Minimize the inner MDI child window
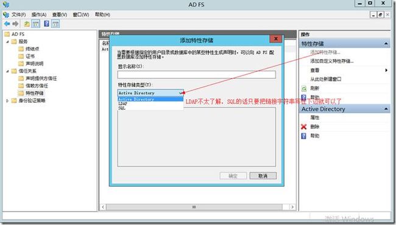This screenshot has height=225, width=396. pyautogui.click(x=373, y=15)
